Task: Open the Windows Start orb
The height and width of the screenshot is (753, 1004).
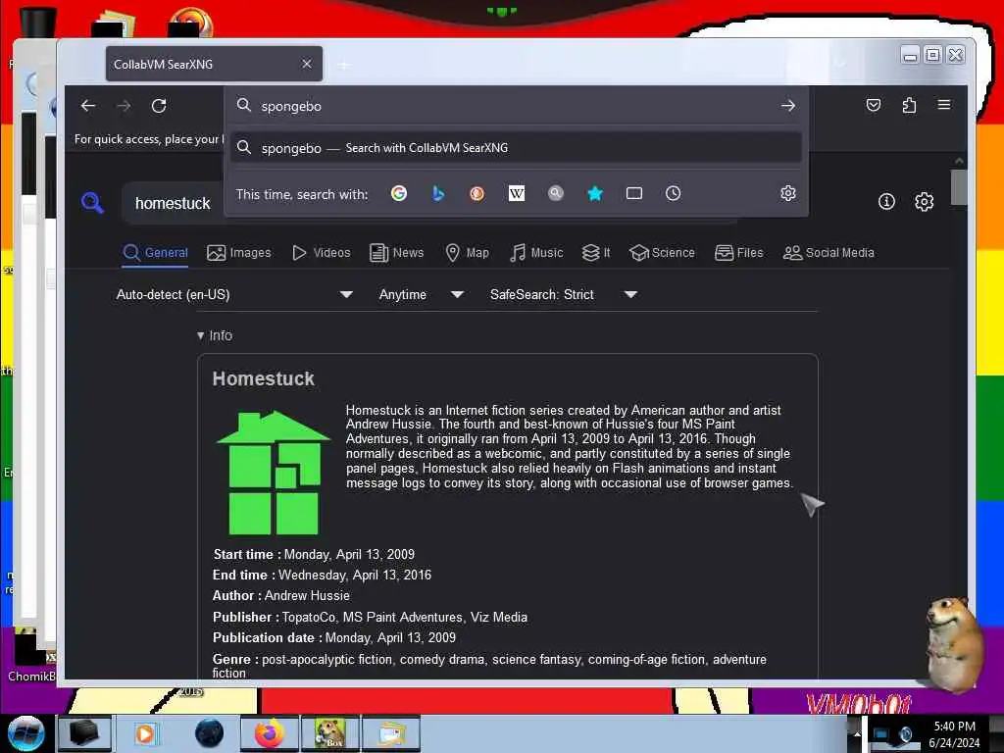Action: [x=26, y=733]
